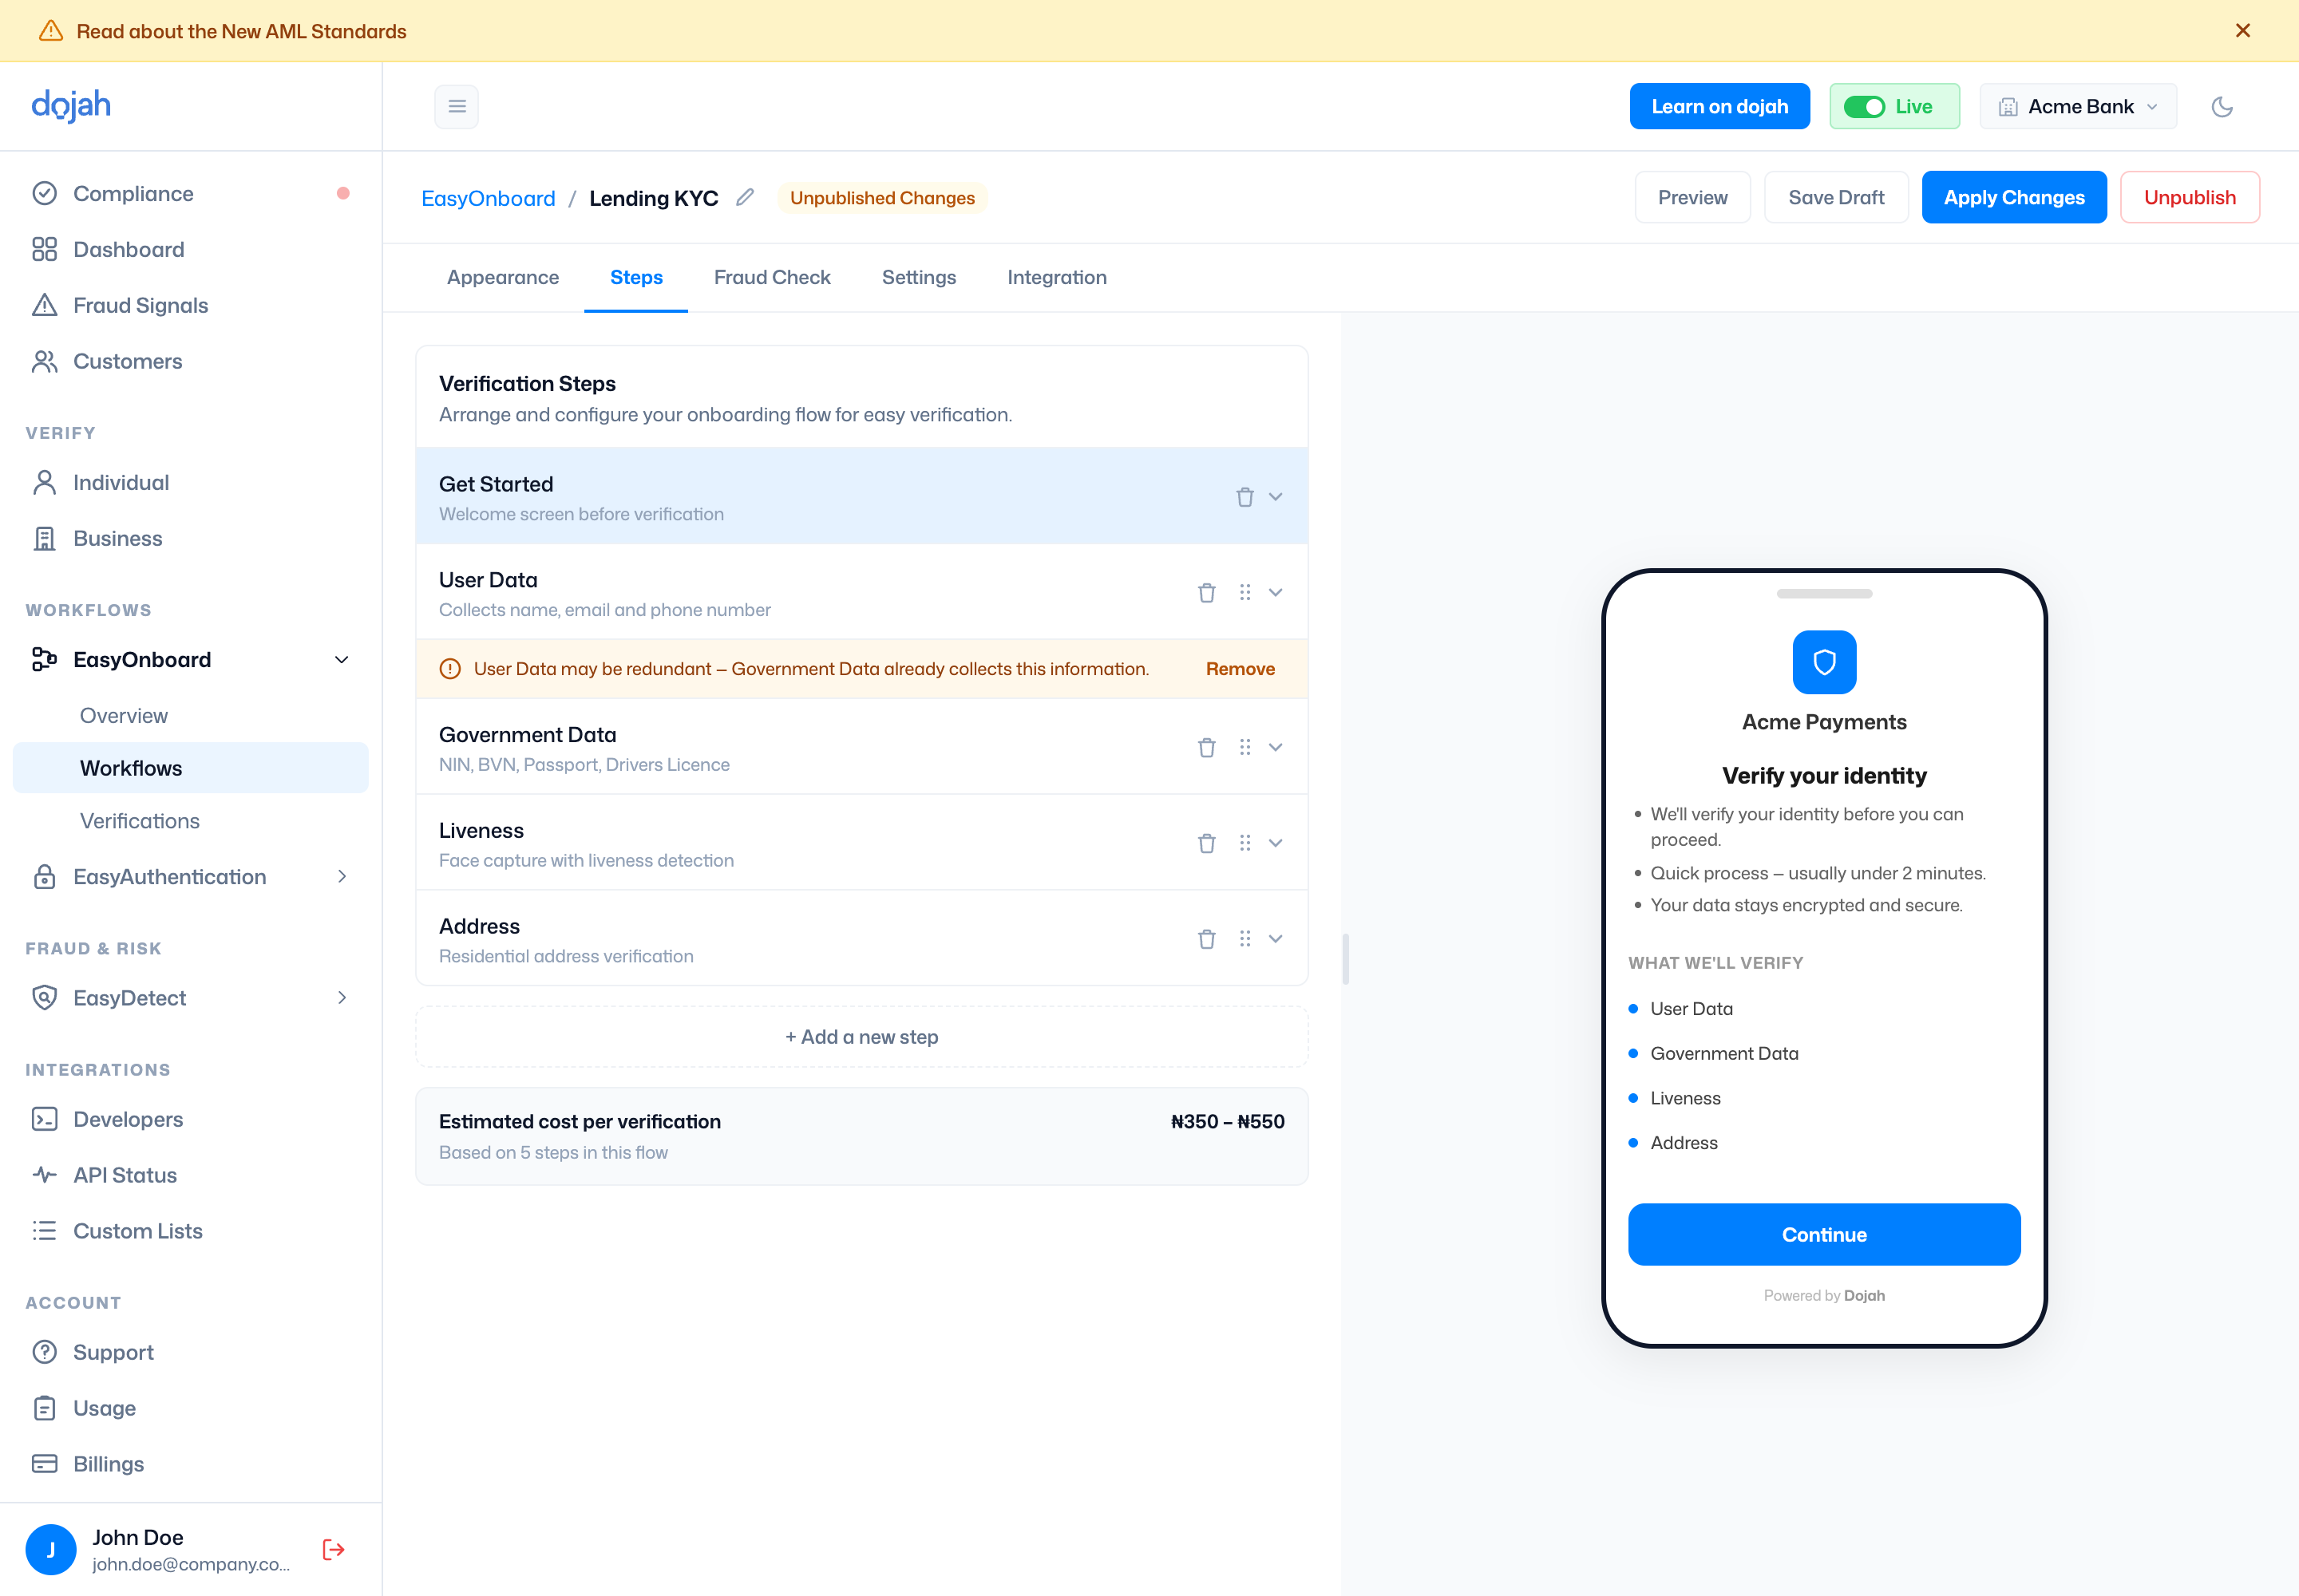Image resolution: width=2299 pixels, height=1596 pixels.
Task: Click the EasyOnboard breadcrumb link
Action: coord(487,198)
